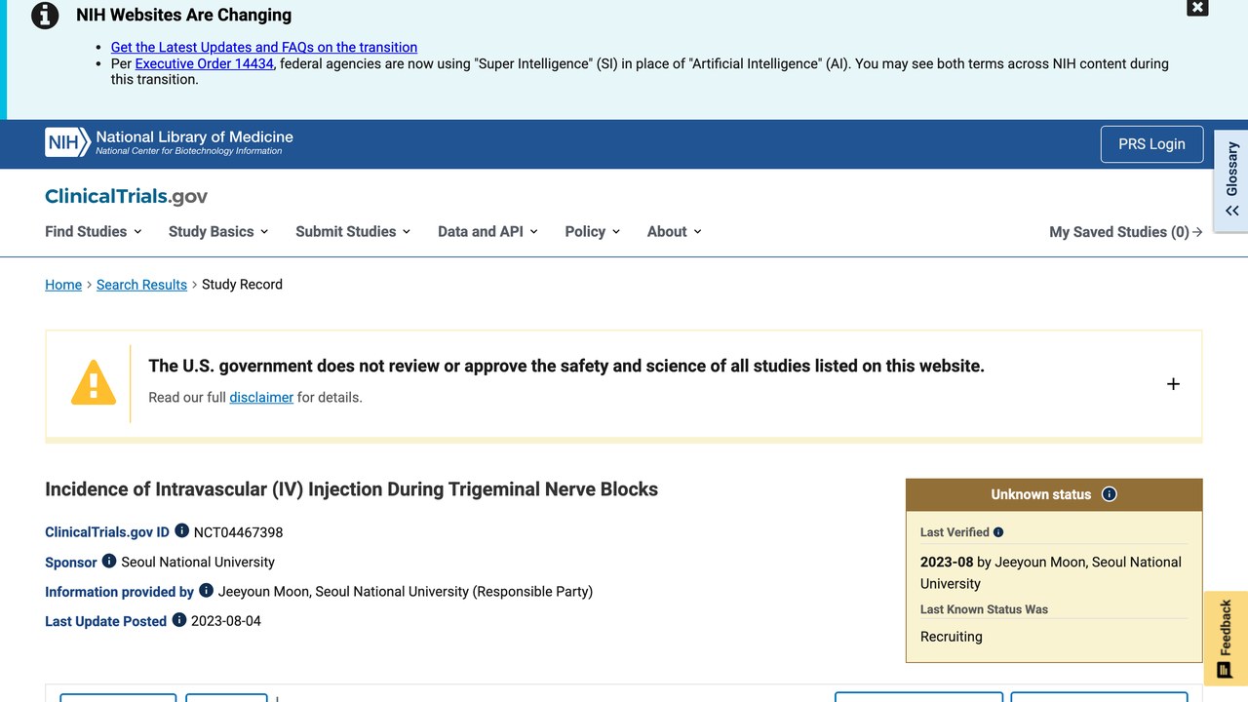Close the NIH Websites Are Changing banner
This screenshot has width=1248, height=702.
pos(1197,8)
